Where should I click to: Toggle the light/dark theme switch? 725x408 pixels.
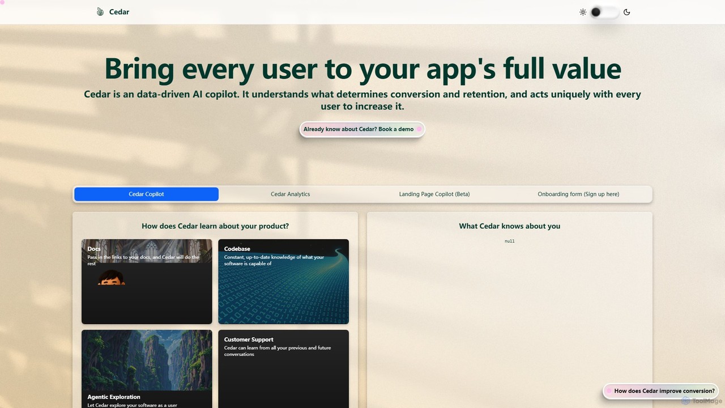click(604, 12)
